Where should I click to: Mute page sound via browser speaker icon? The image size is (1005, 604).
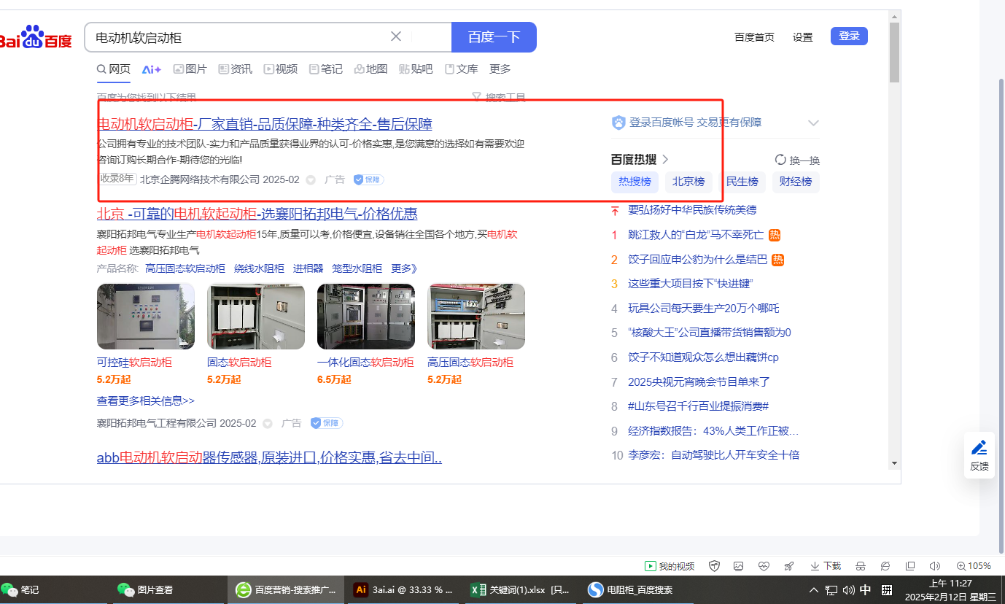pos(935,566)
